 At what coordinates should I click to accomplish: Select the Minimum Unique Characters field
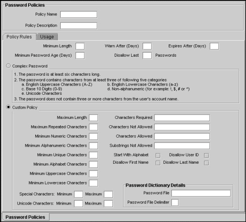[93, 155]
